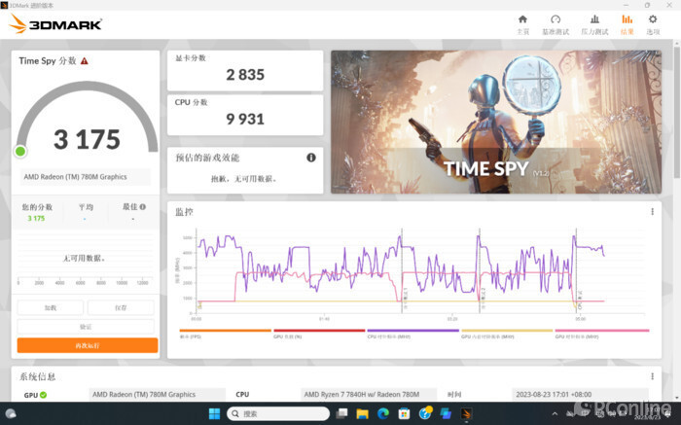Viewport: 681px width, 425px height.
Task: Click the scrollbar down arrow
Action: coord(677,398)
